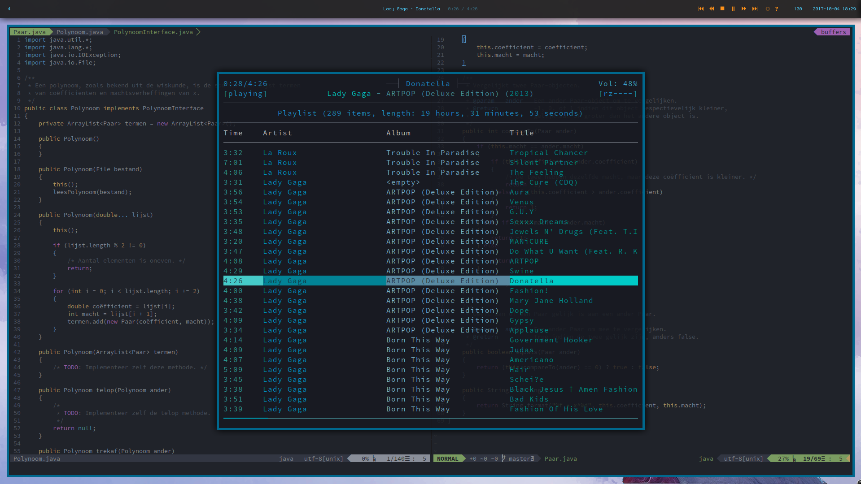Skip to next track in top bar
This screenshot has width=861, height=484.
755,9
